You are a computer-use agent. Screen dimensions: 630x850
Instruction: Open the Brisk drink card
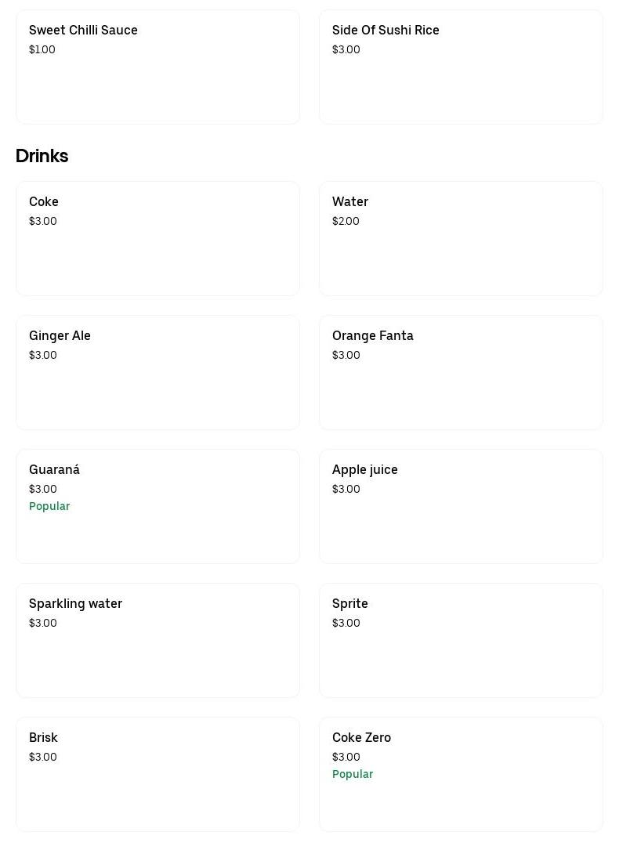pos(157,774)
